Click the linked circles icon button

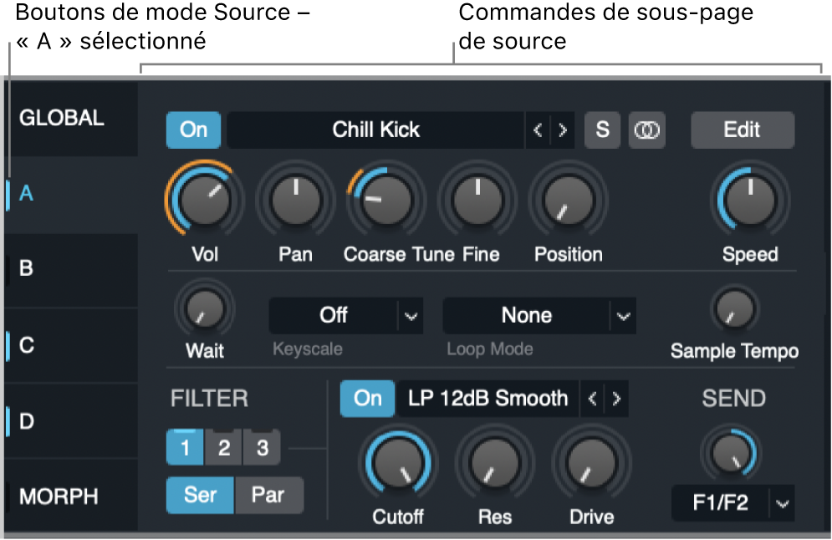click(647, 130)
